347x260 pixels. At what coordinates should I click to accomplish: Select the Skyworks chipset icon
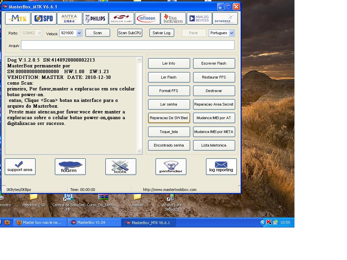pos(225,19)
